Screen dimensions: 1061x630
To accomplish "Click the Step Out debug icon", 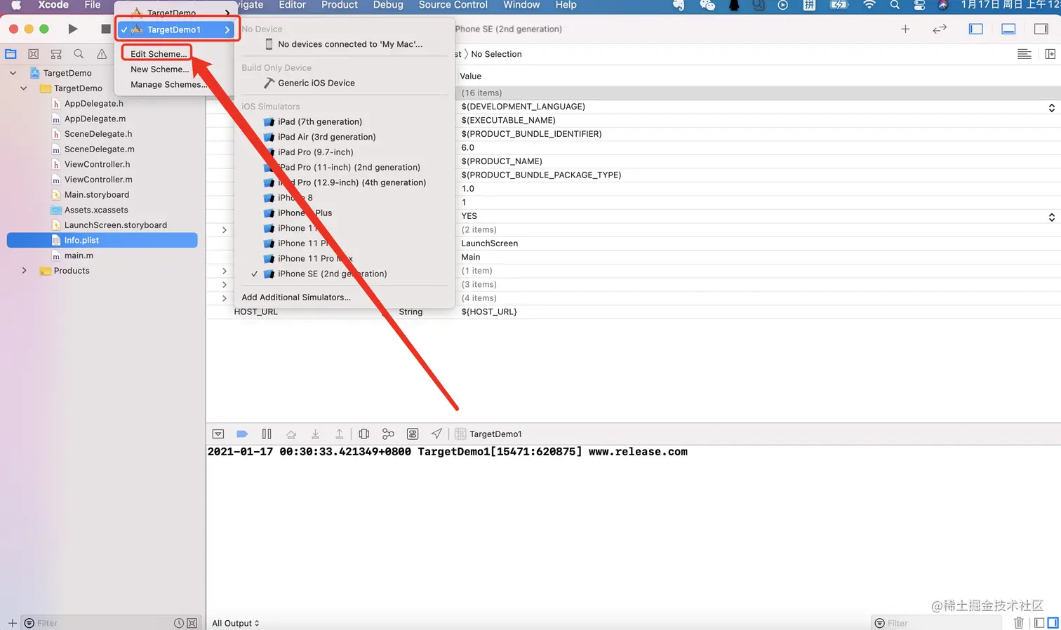I will click(340, 434).
